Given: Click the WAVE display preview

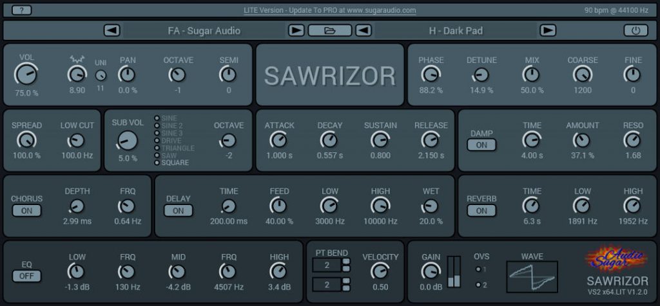Looking at the screenshot, I should pos(532,276).
